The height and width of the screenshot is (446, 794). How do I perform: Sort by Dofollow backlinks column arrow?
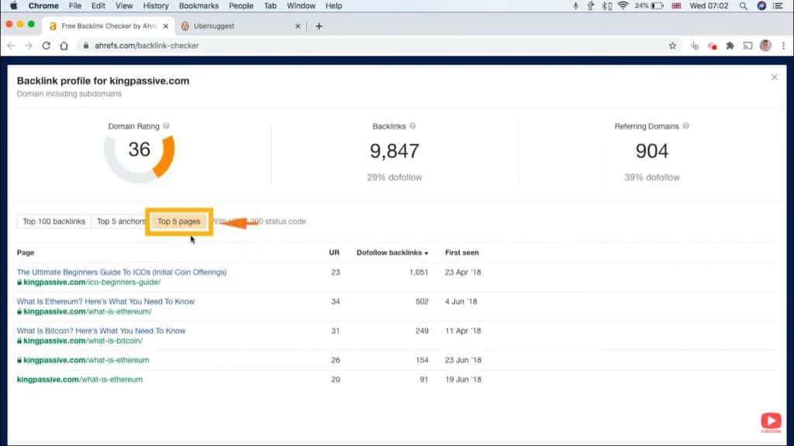426,253
